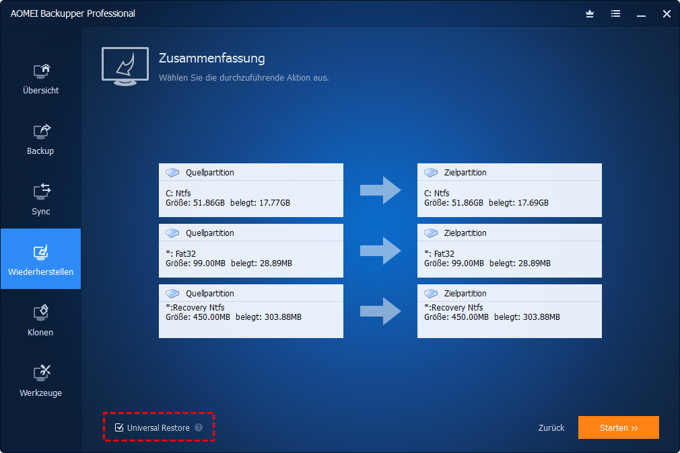Open the Übersicht home section

coord(41,79)
